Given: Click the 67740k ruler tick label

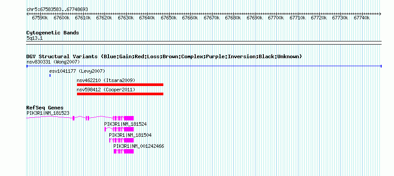Looking at the screenshot, I should pyautogui.click(x=362, y=18).
